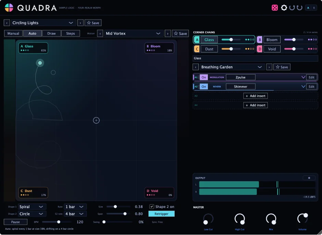Select the Glass chain in Corner Chains
The height and width of the screenshot is (235, 322).
tap(209, 40)
